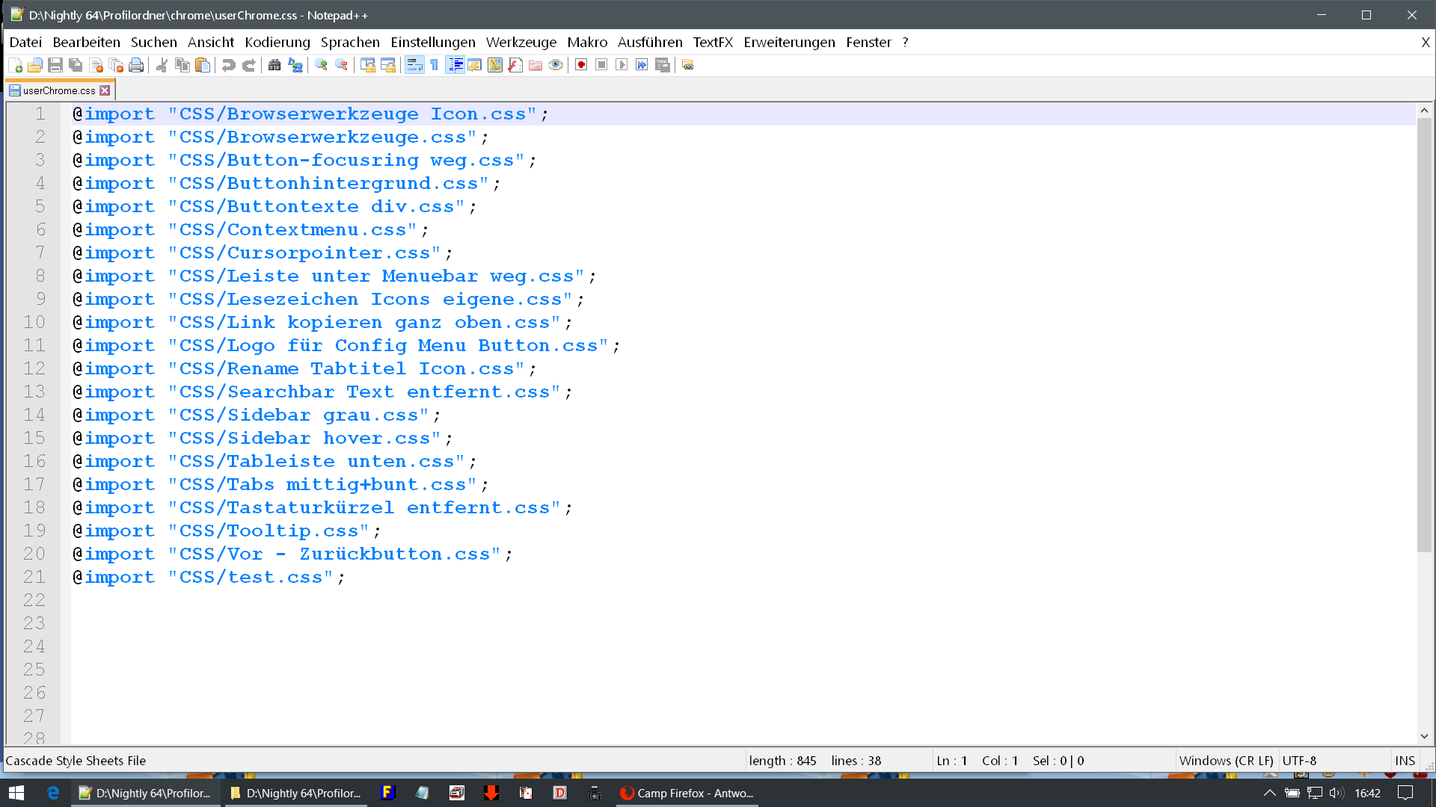This screenshot has height=807, width=1436.
Task: Click the Zoom in magnifier icon
Action: pyautogui.click(x=322, y=66)
